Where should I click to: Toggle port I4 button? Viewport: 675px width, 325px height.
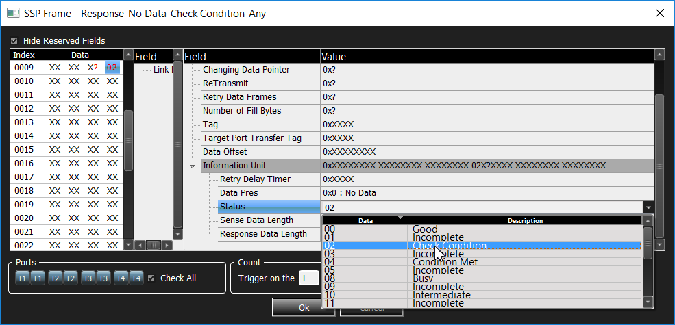121,278
